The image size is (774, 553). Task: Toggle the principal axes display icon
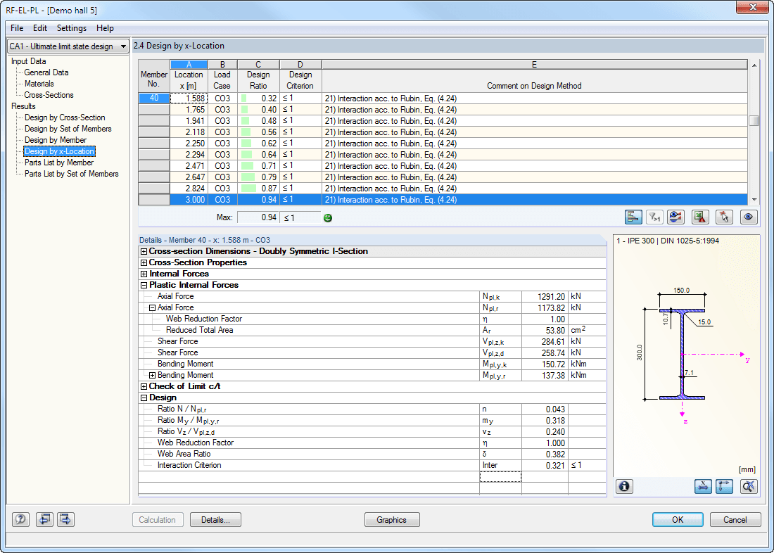(x=724, y=486)
